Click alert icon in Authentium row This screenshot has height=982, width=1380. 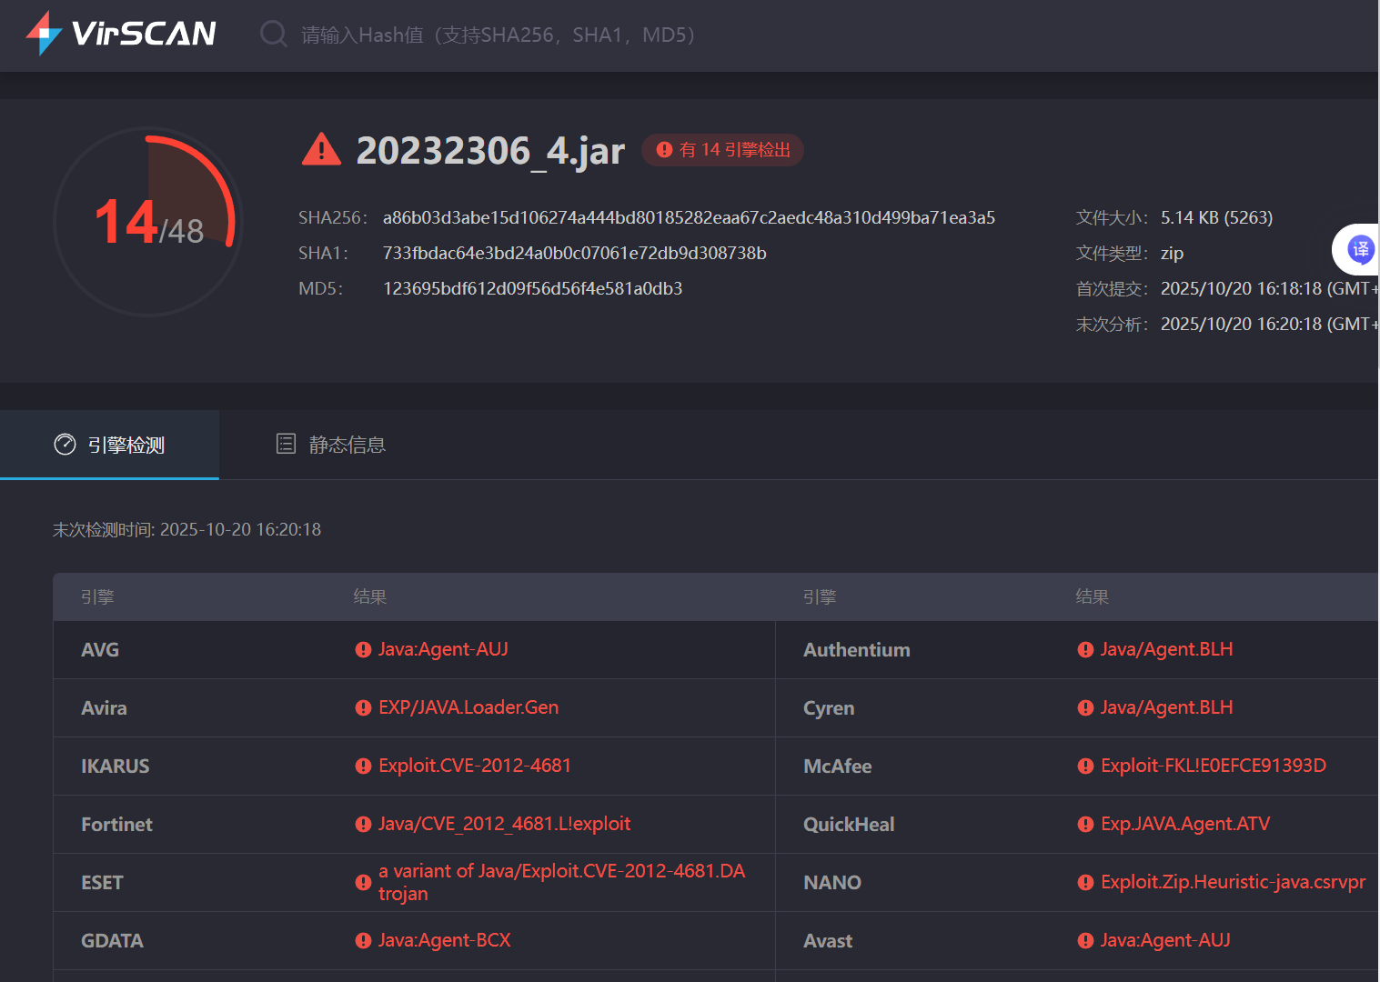[x=1085, y=650]
